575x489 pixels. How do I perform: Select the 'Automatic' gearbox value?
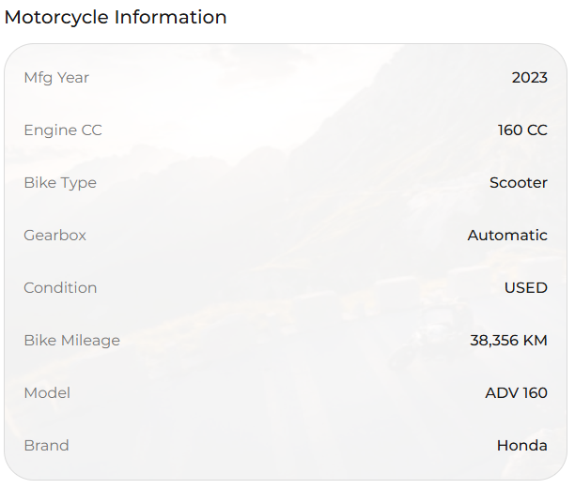[507, 236]
